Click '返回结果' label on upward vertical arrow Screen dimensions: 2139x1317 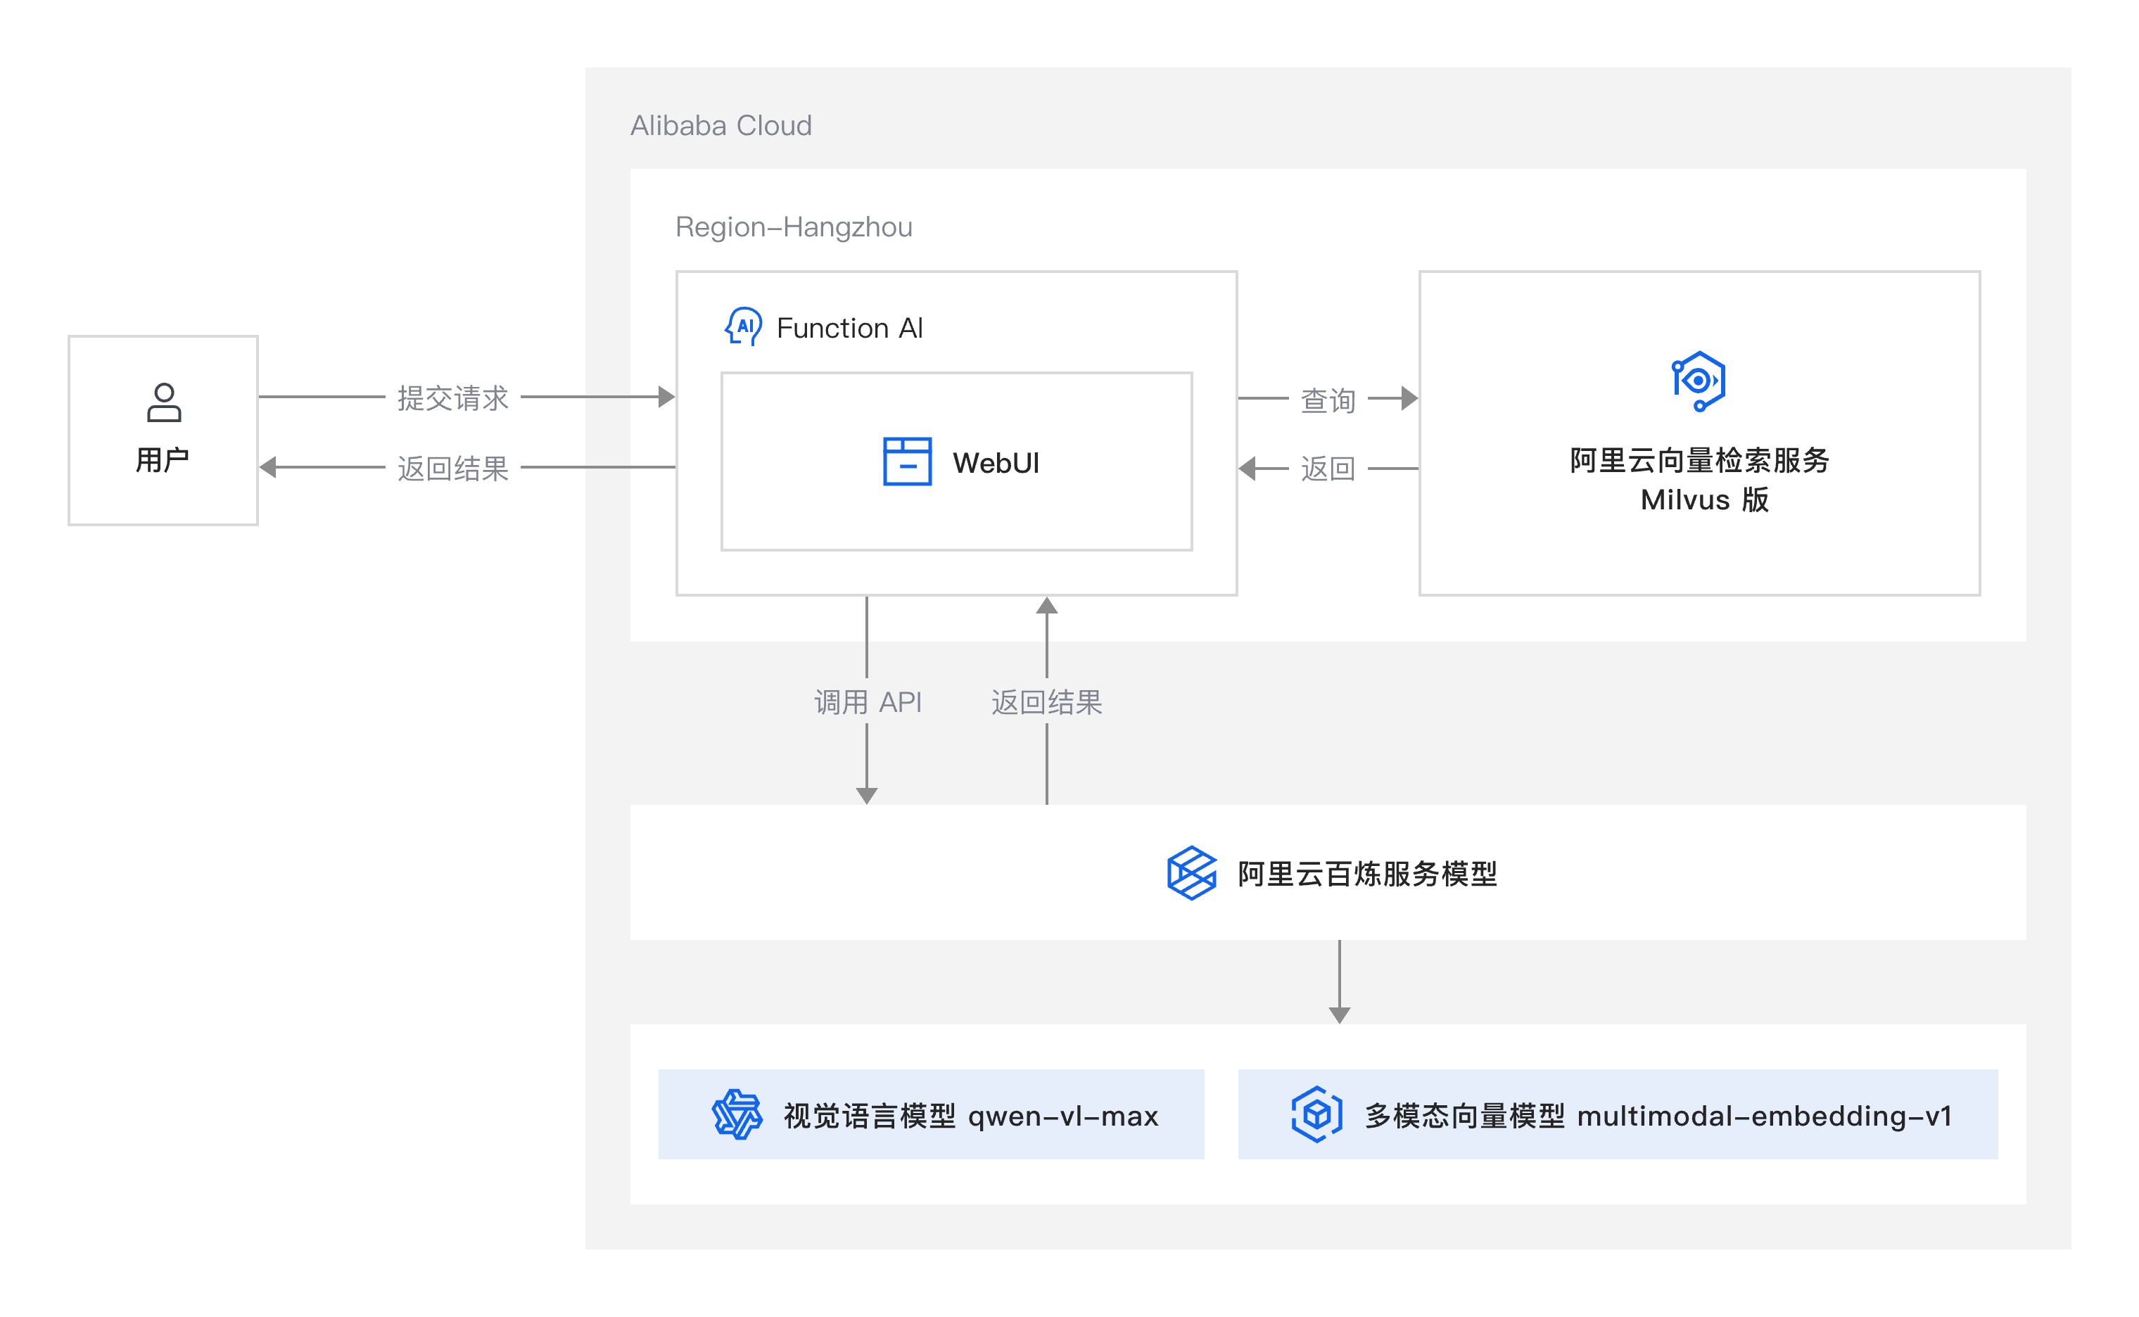pyautogui.click(x=1047, y=702)
